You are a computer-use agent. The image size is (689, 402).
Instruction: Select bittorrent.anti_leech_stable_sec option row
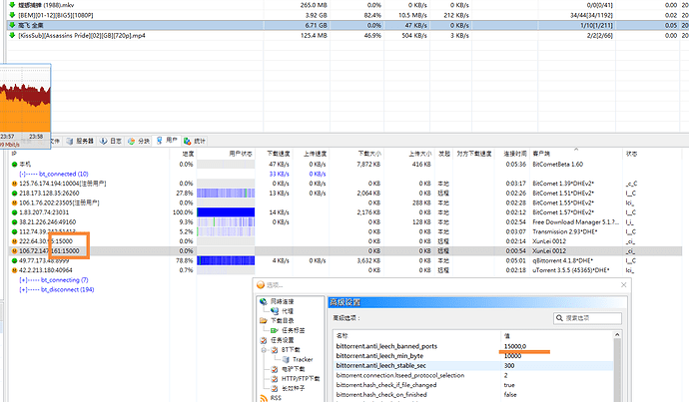coord(472,365)
